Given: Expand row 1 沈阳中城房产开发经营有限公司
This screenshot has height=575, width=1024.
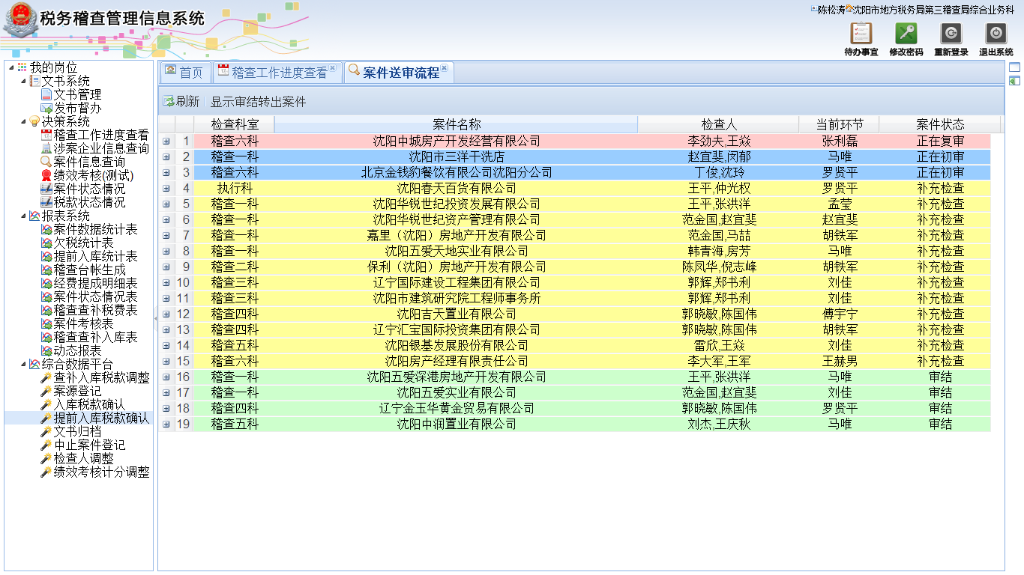Looking at the screenshot, I should (x=166, y=142).
